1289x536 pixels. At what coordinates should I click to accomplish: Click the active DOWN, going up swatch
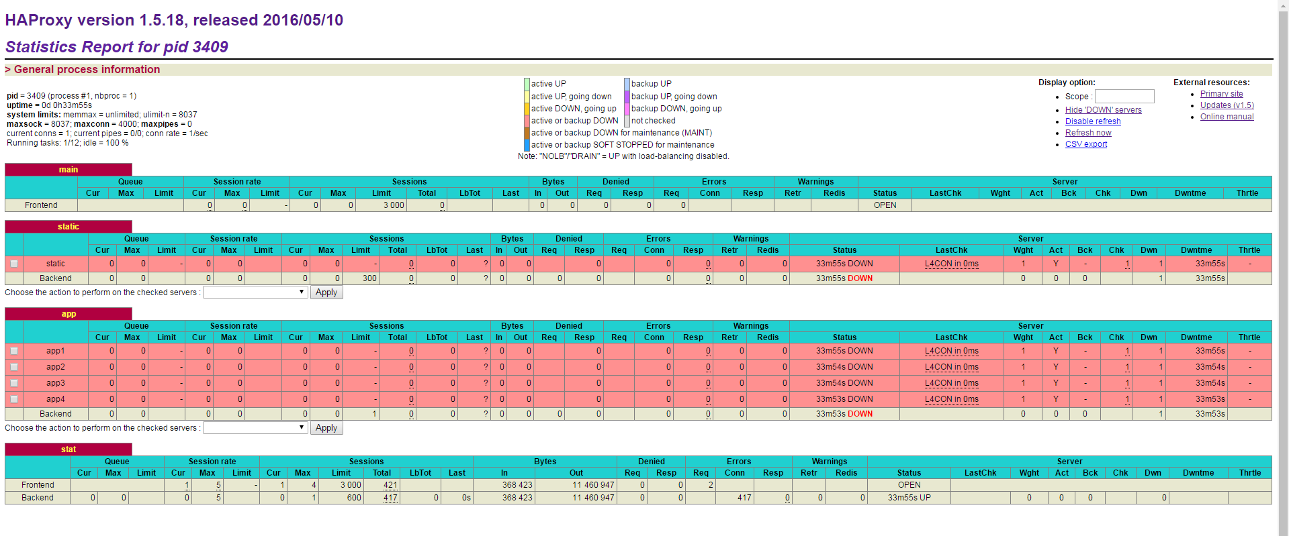[x=527, y=109]
